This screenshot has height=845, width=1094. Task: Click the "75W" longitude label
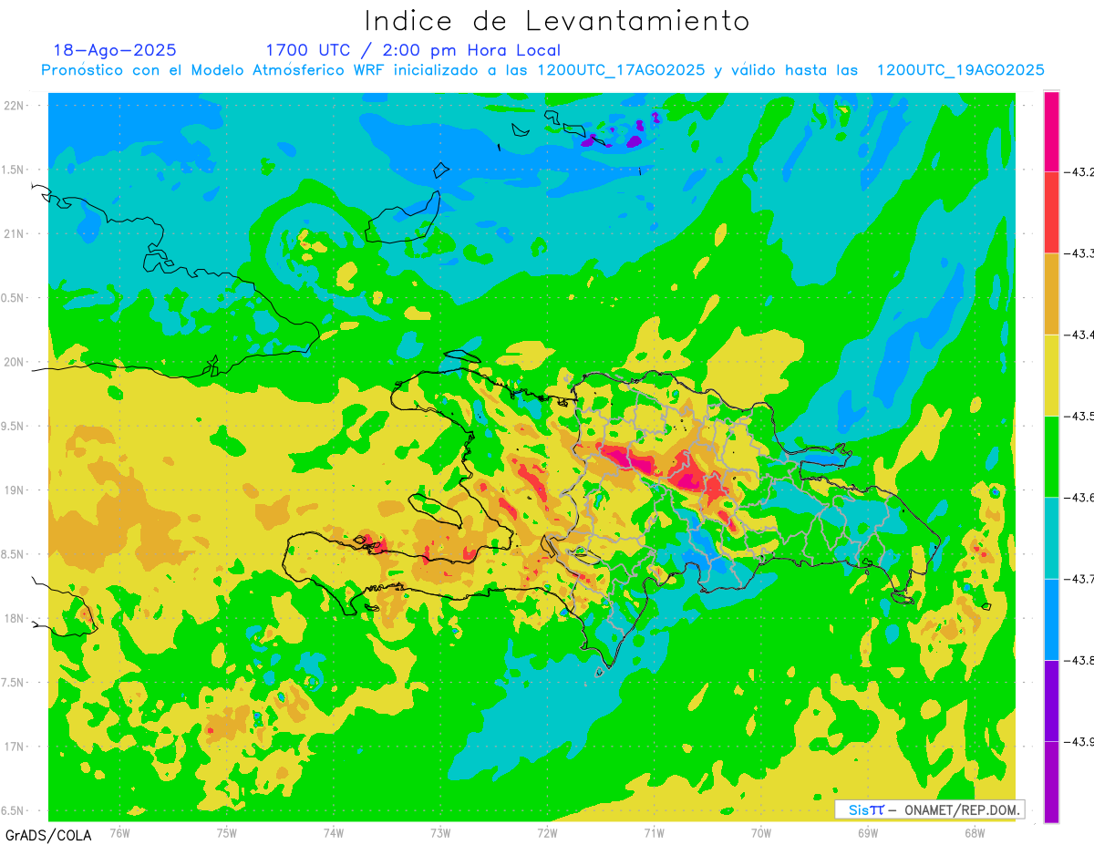tap(226, 832)
